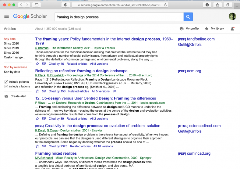Click the reload page icon in the address bar
The image size is (240, 169).
(x=165, y=5)
